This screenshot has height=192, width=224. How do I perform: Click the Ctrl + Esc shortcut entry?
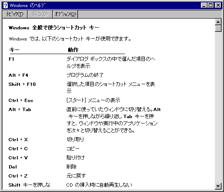click(21, 100)
